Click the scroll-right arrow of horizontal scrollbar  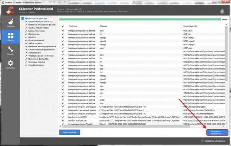(x=223, y=126)
